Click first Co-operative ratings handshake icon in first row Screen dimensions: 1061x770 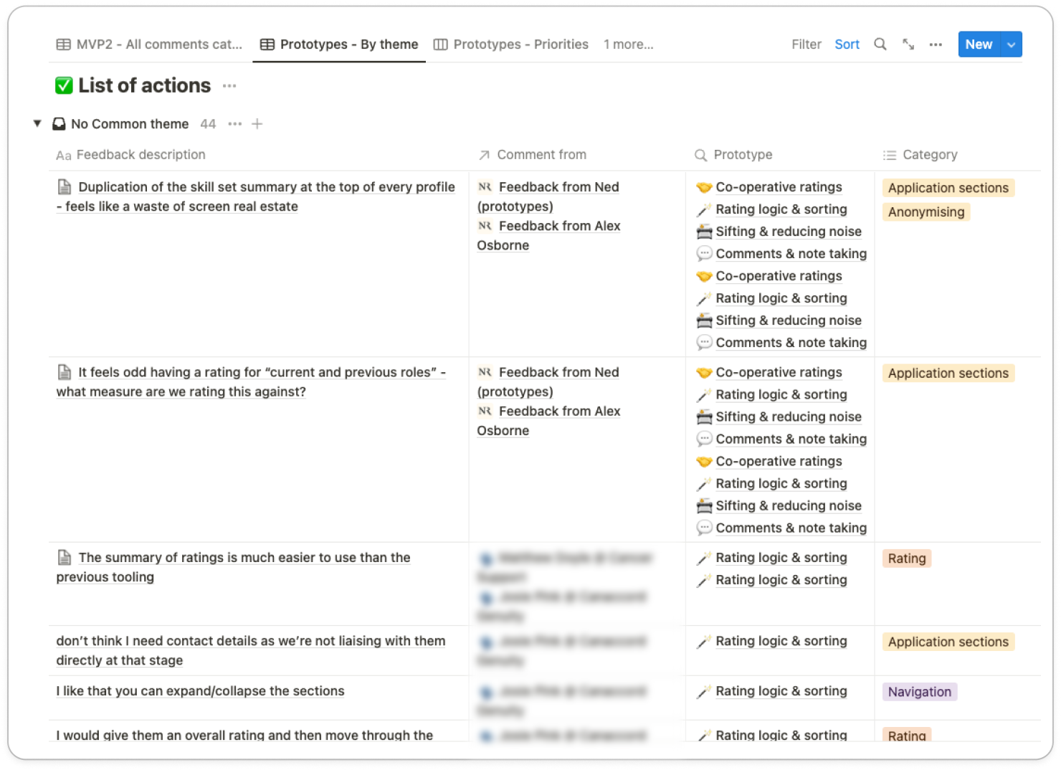(704, 187)
